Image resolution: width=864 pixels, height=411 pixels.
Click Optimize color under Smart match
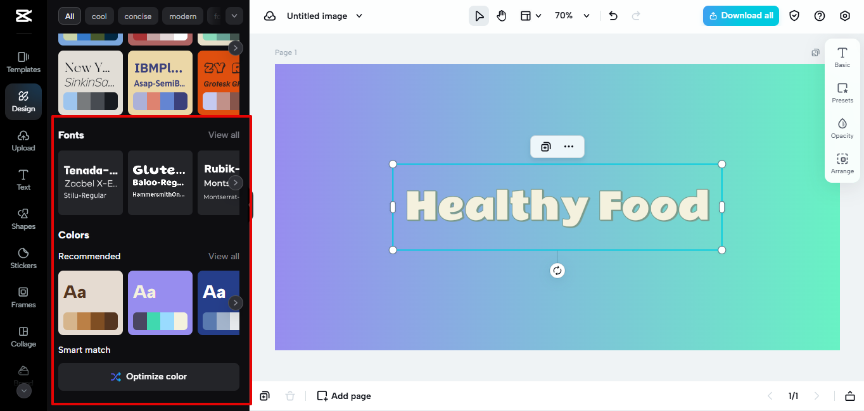pos(148,376)
